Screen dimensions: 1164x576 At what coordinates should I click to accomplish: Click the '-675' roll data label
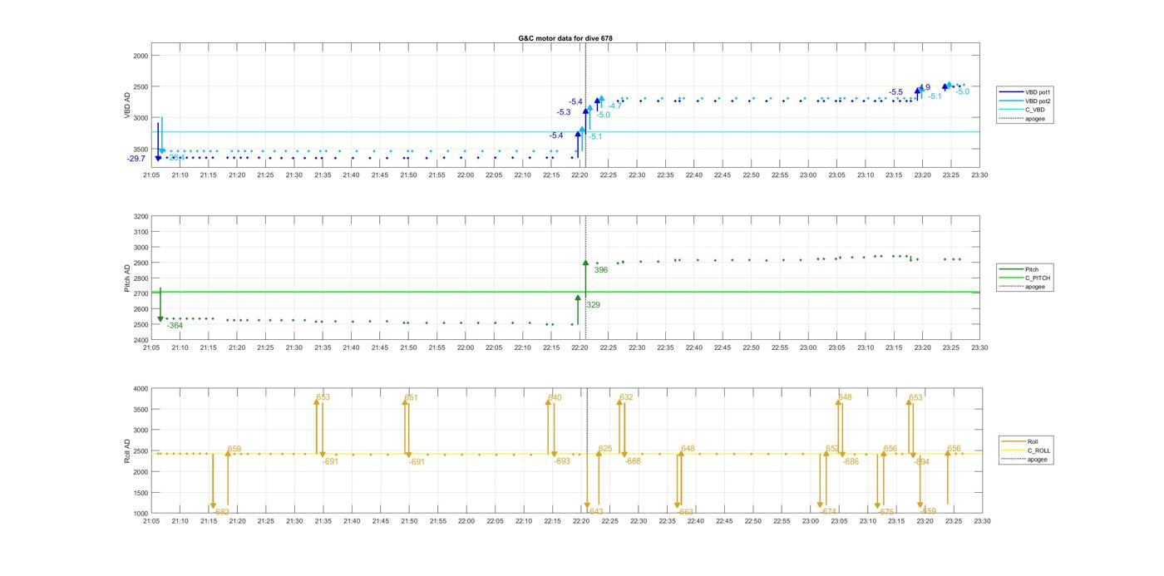click(x=885, y=512)
